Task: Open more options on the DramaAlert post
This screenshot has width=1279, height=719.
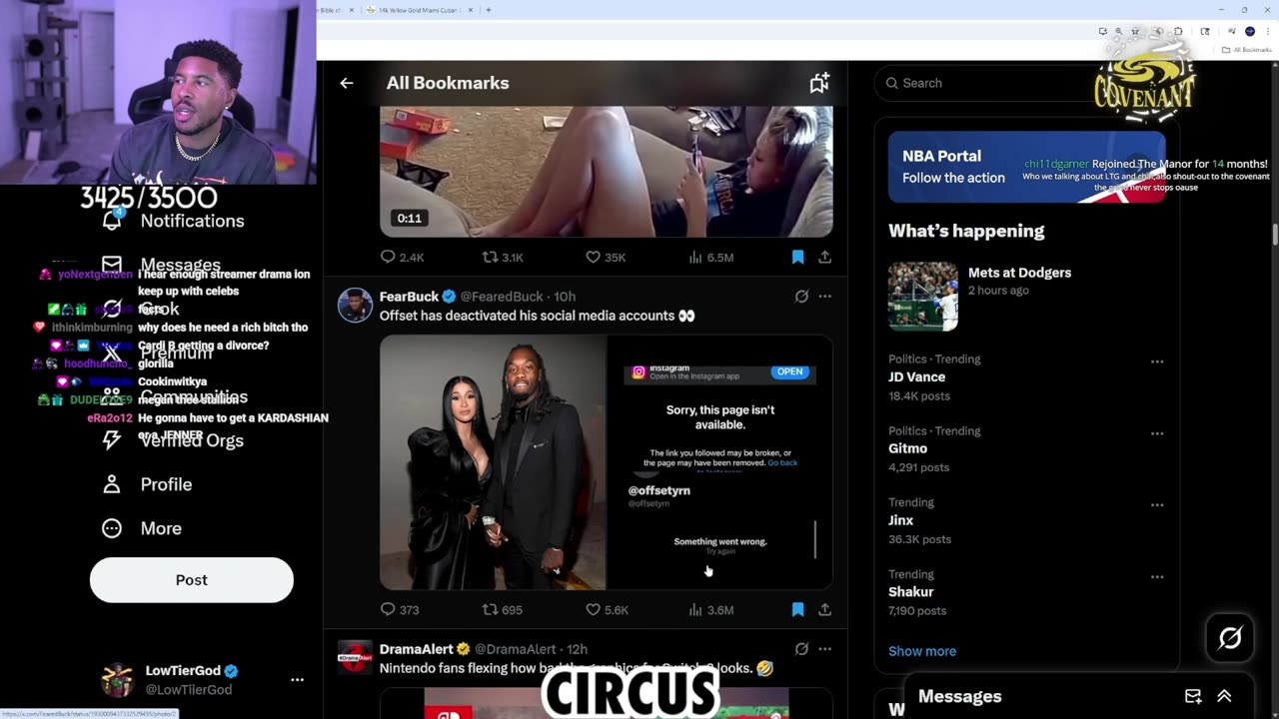Action: 824,649
